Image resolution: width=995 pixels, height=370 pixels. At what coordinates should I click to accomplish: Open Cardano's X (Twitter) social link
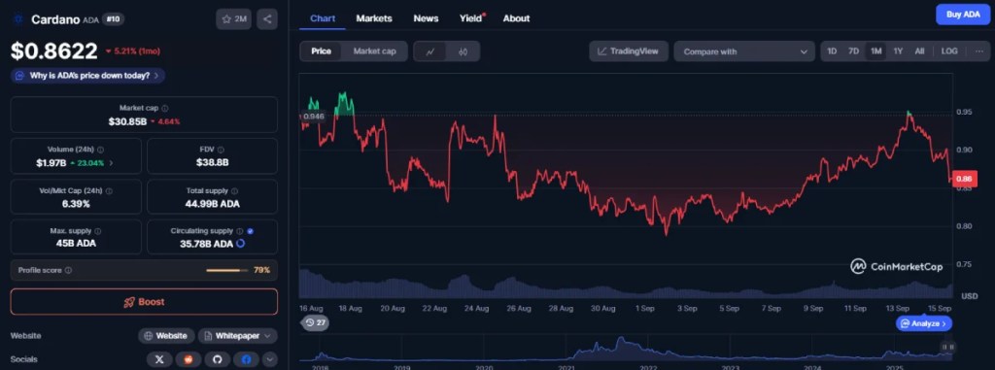pyautogui.click(x=159, y=359)
